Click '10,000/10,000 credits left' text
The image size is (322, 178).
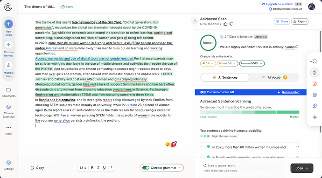[287, 9]
